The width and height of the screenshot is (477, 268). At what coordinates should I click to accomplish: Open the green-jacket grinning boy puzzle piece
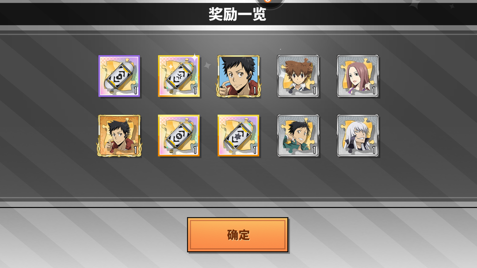[x=298, y=135]
